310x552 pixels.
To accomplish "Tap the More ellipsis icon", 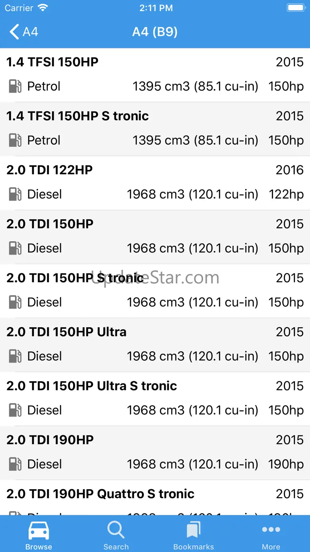I will (x=271, y=529).
